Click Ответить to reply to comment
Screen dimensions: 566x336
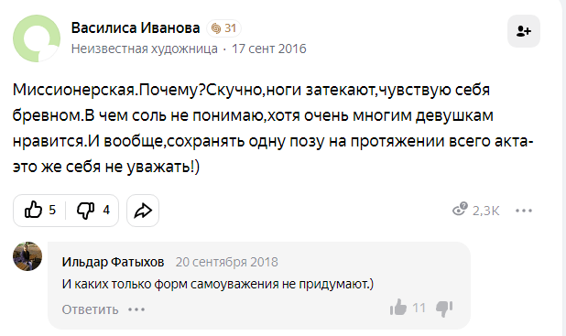click(90, 309)
